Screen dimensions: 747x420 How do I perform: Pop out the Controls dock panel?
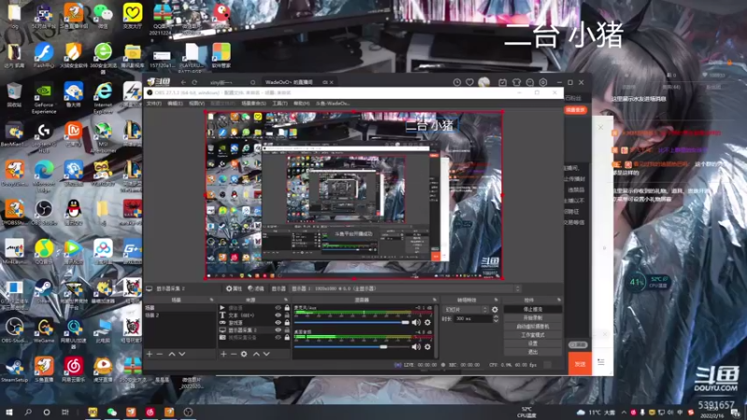558,300
